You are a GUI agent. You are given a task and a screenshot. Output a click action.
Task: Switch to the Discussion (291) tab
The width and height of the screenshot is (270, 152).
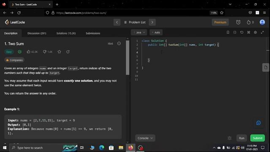[37, 33]
